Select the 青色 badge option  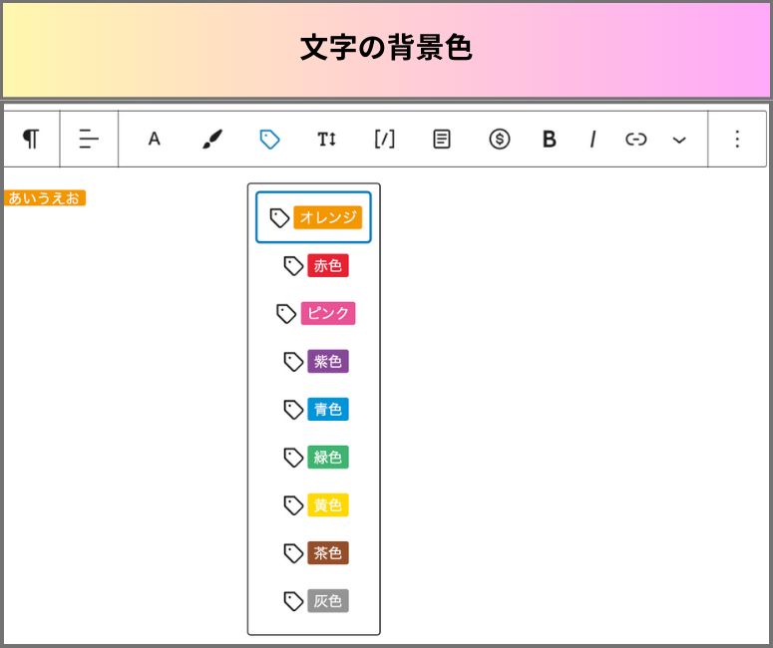point(313,409)
